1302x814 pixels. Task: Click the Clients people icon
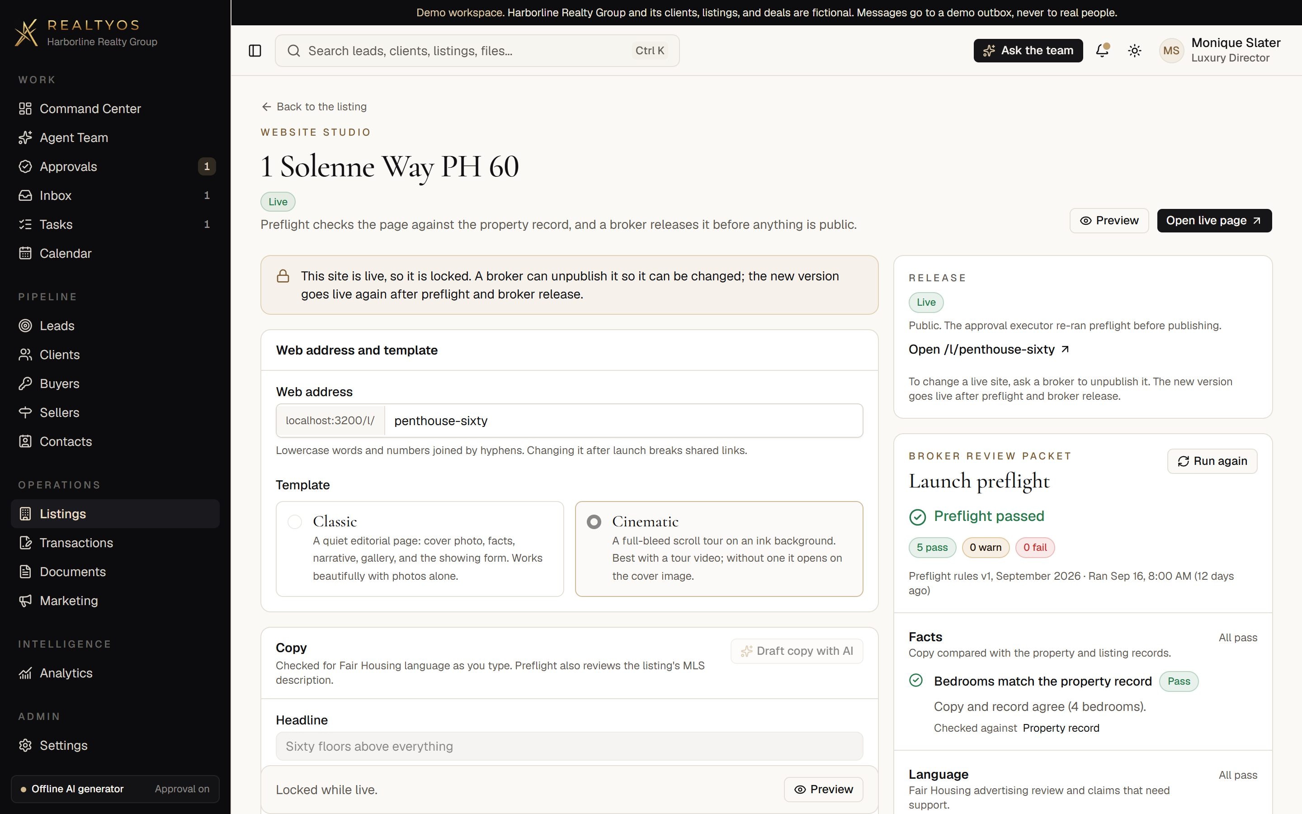click(25, 355)
